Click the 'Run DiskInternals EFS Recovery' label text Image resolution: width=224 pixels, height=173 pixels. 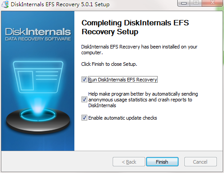123,80
